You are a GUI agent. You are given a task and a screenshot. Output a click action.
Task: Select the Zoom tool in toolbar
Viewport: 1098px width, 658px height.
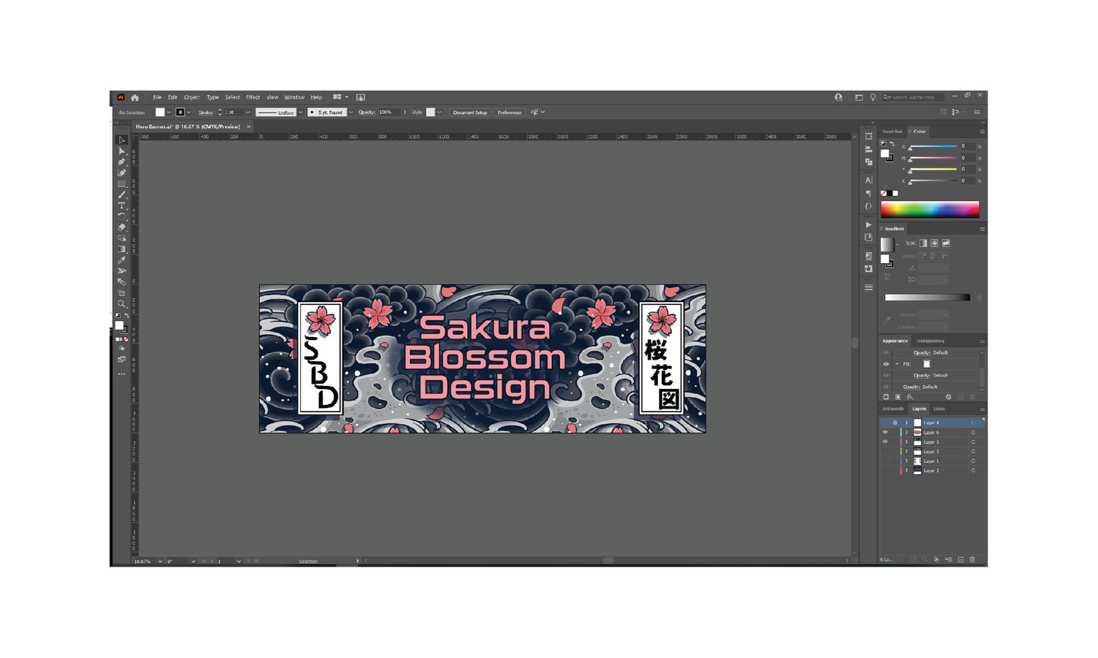[x=122, y=304]
